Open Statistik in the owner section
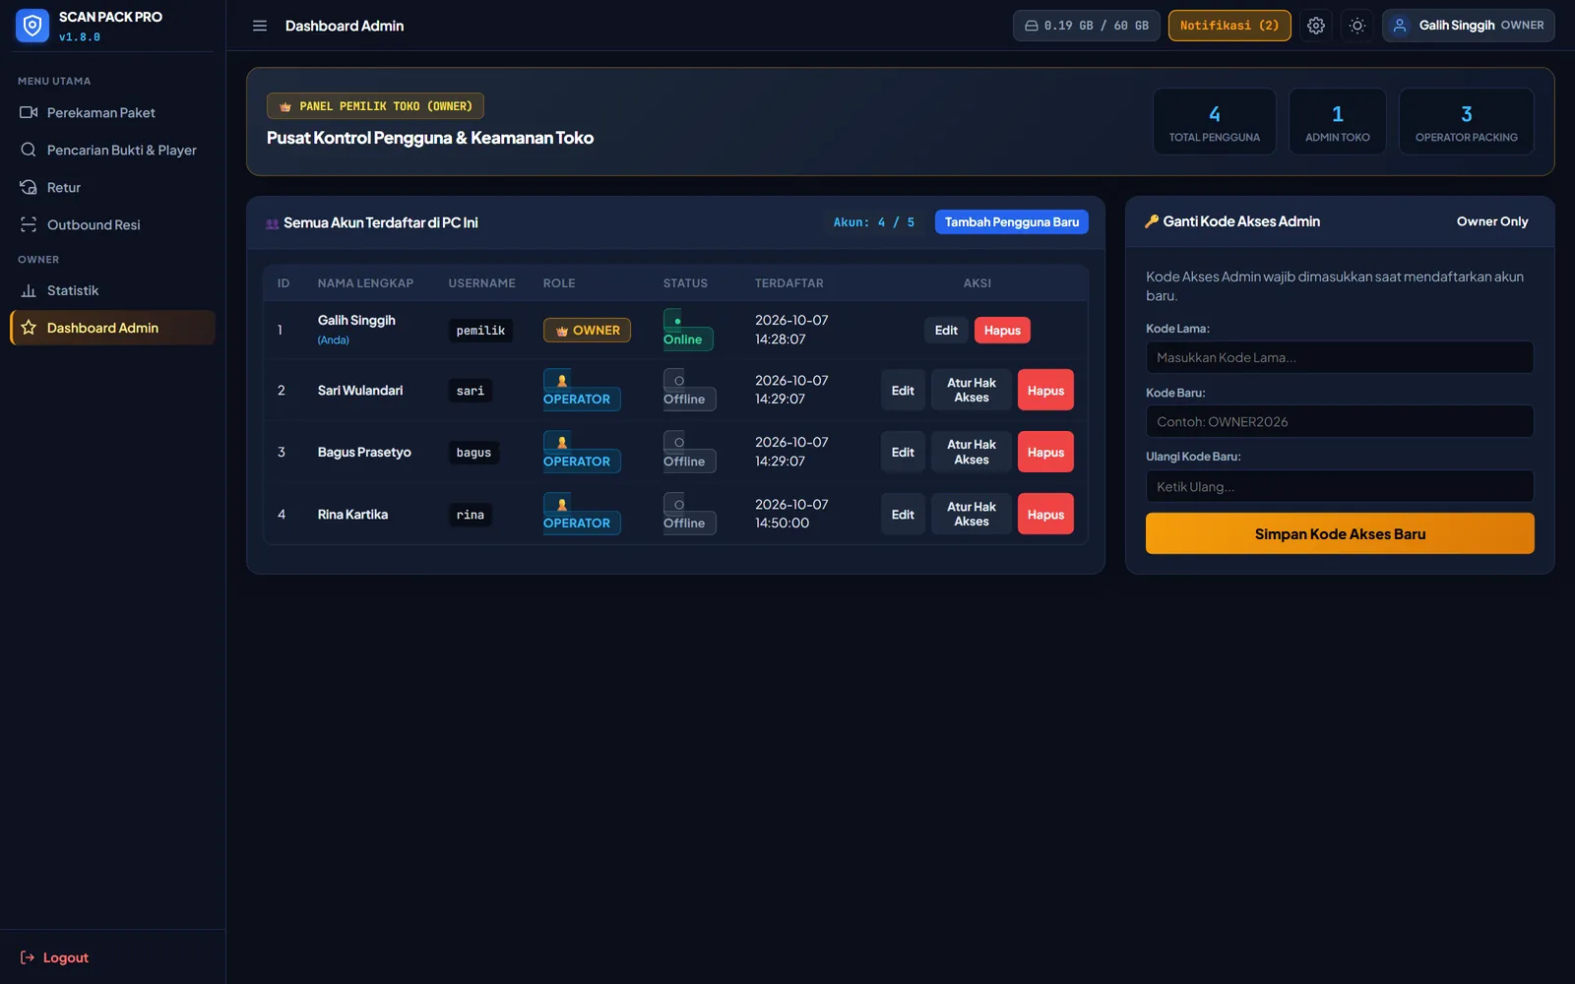 [112, 290]
